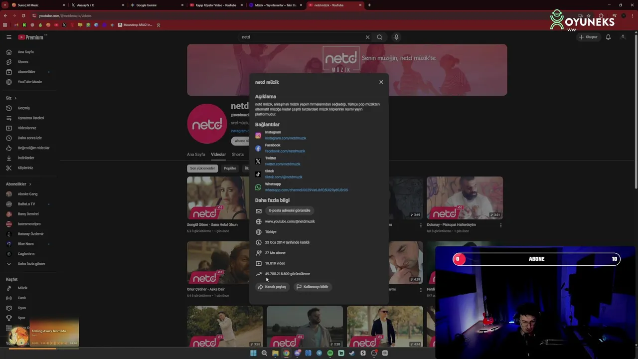The image size is (638, 359).
Task: Open the tiktok.com/@netdmuzik link
Action: [x=284, y=177]
